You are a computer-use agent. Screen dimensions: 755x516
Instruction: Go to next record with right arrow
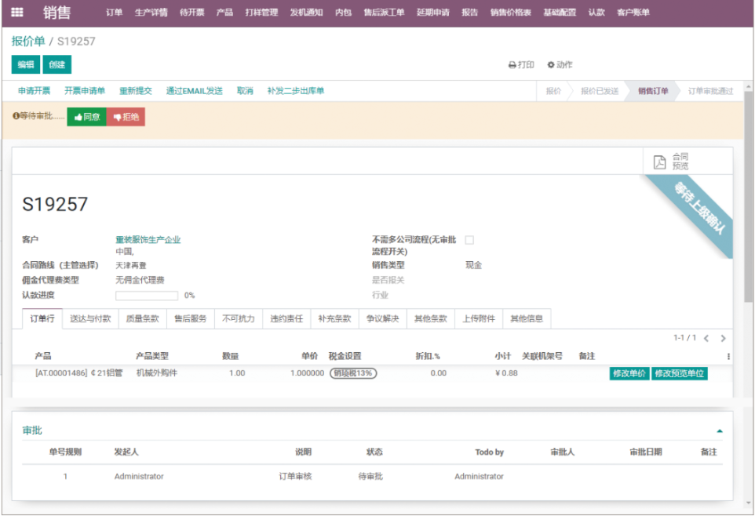coord(724,338)
